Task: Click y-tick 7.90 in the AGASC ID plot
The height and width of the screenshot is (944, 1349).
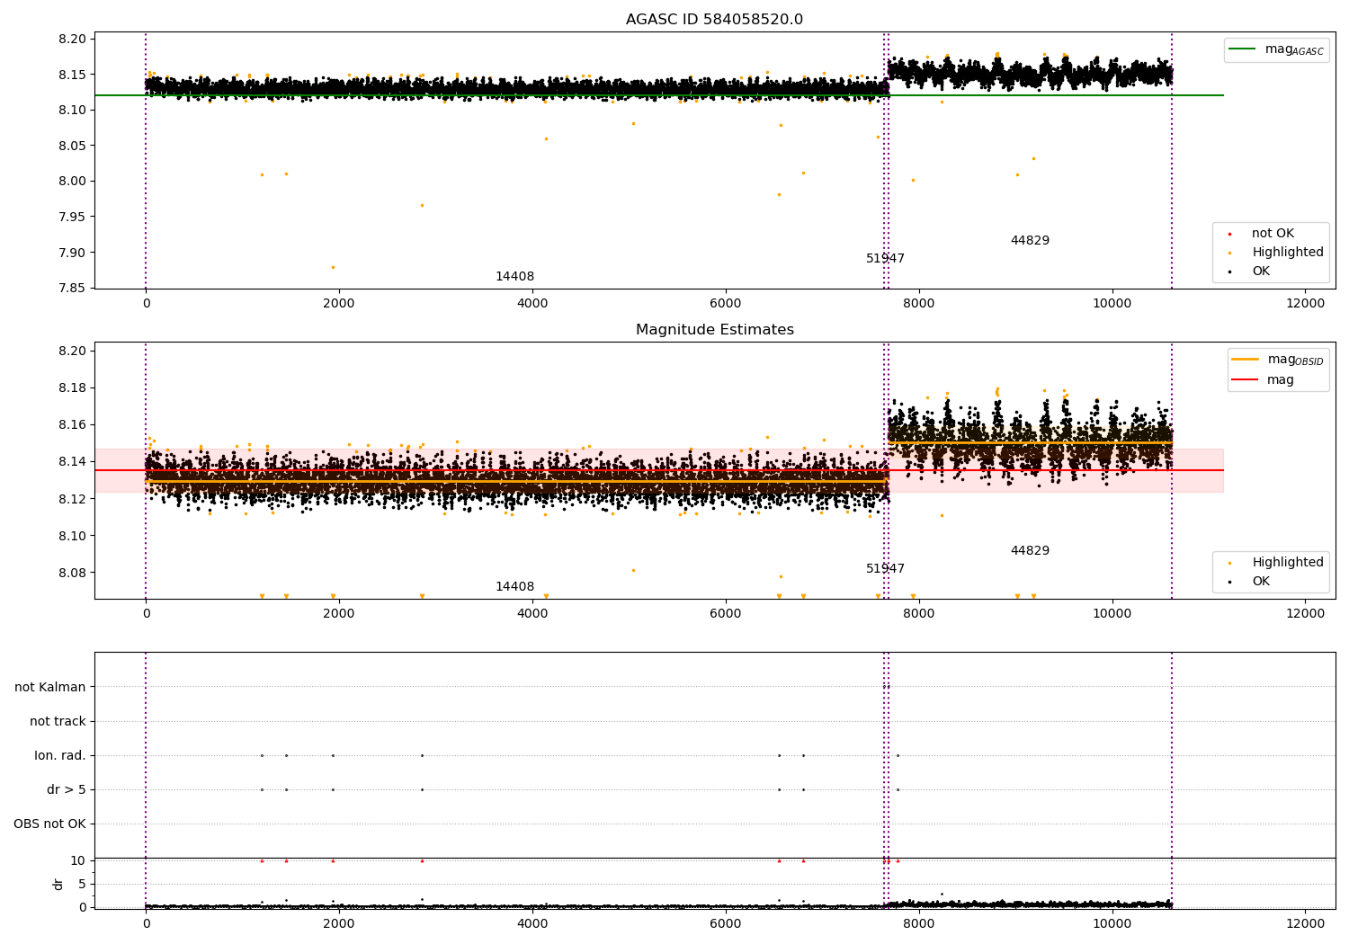Action: [71, 253]
